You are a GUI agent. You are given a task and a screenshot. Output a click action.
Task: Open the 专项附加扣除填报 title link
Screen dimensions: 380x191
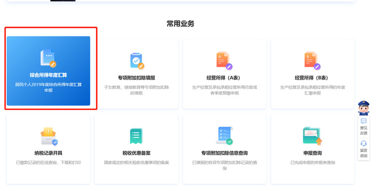(x=136, y=78)
